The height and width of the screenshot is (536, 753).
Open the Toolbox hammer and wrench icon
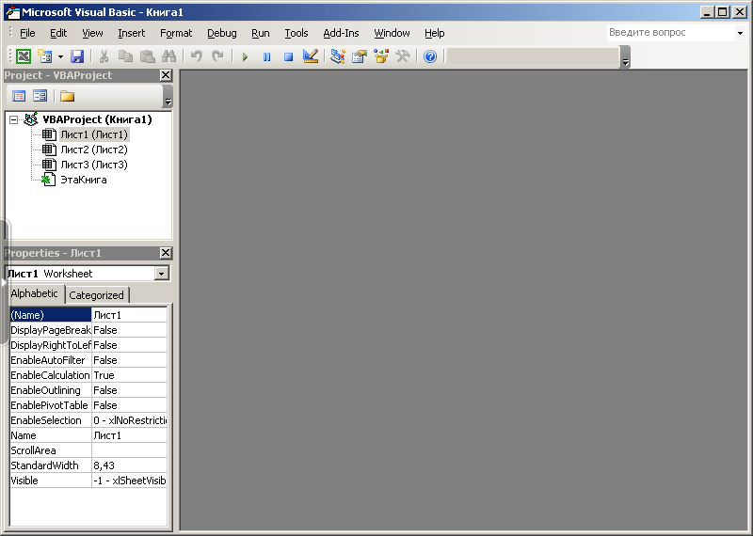point(403,56)
